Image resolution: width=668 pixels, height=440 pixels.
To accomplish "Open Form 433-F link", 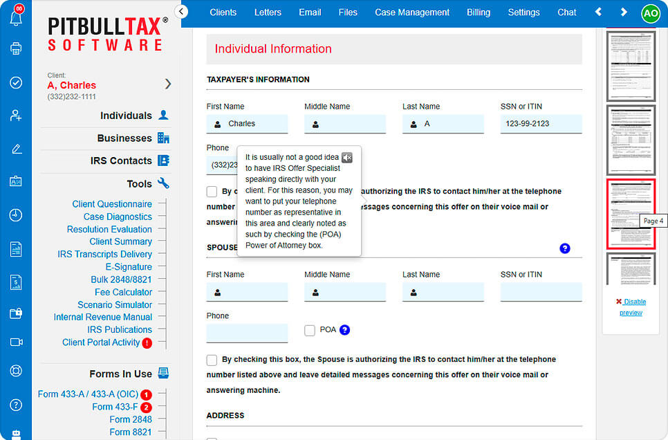I will [115, 407].
